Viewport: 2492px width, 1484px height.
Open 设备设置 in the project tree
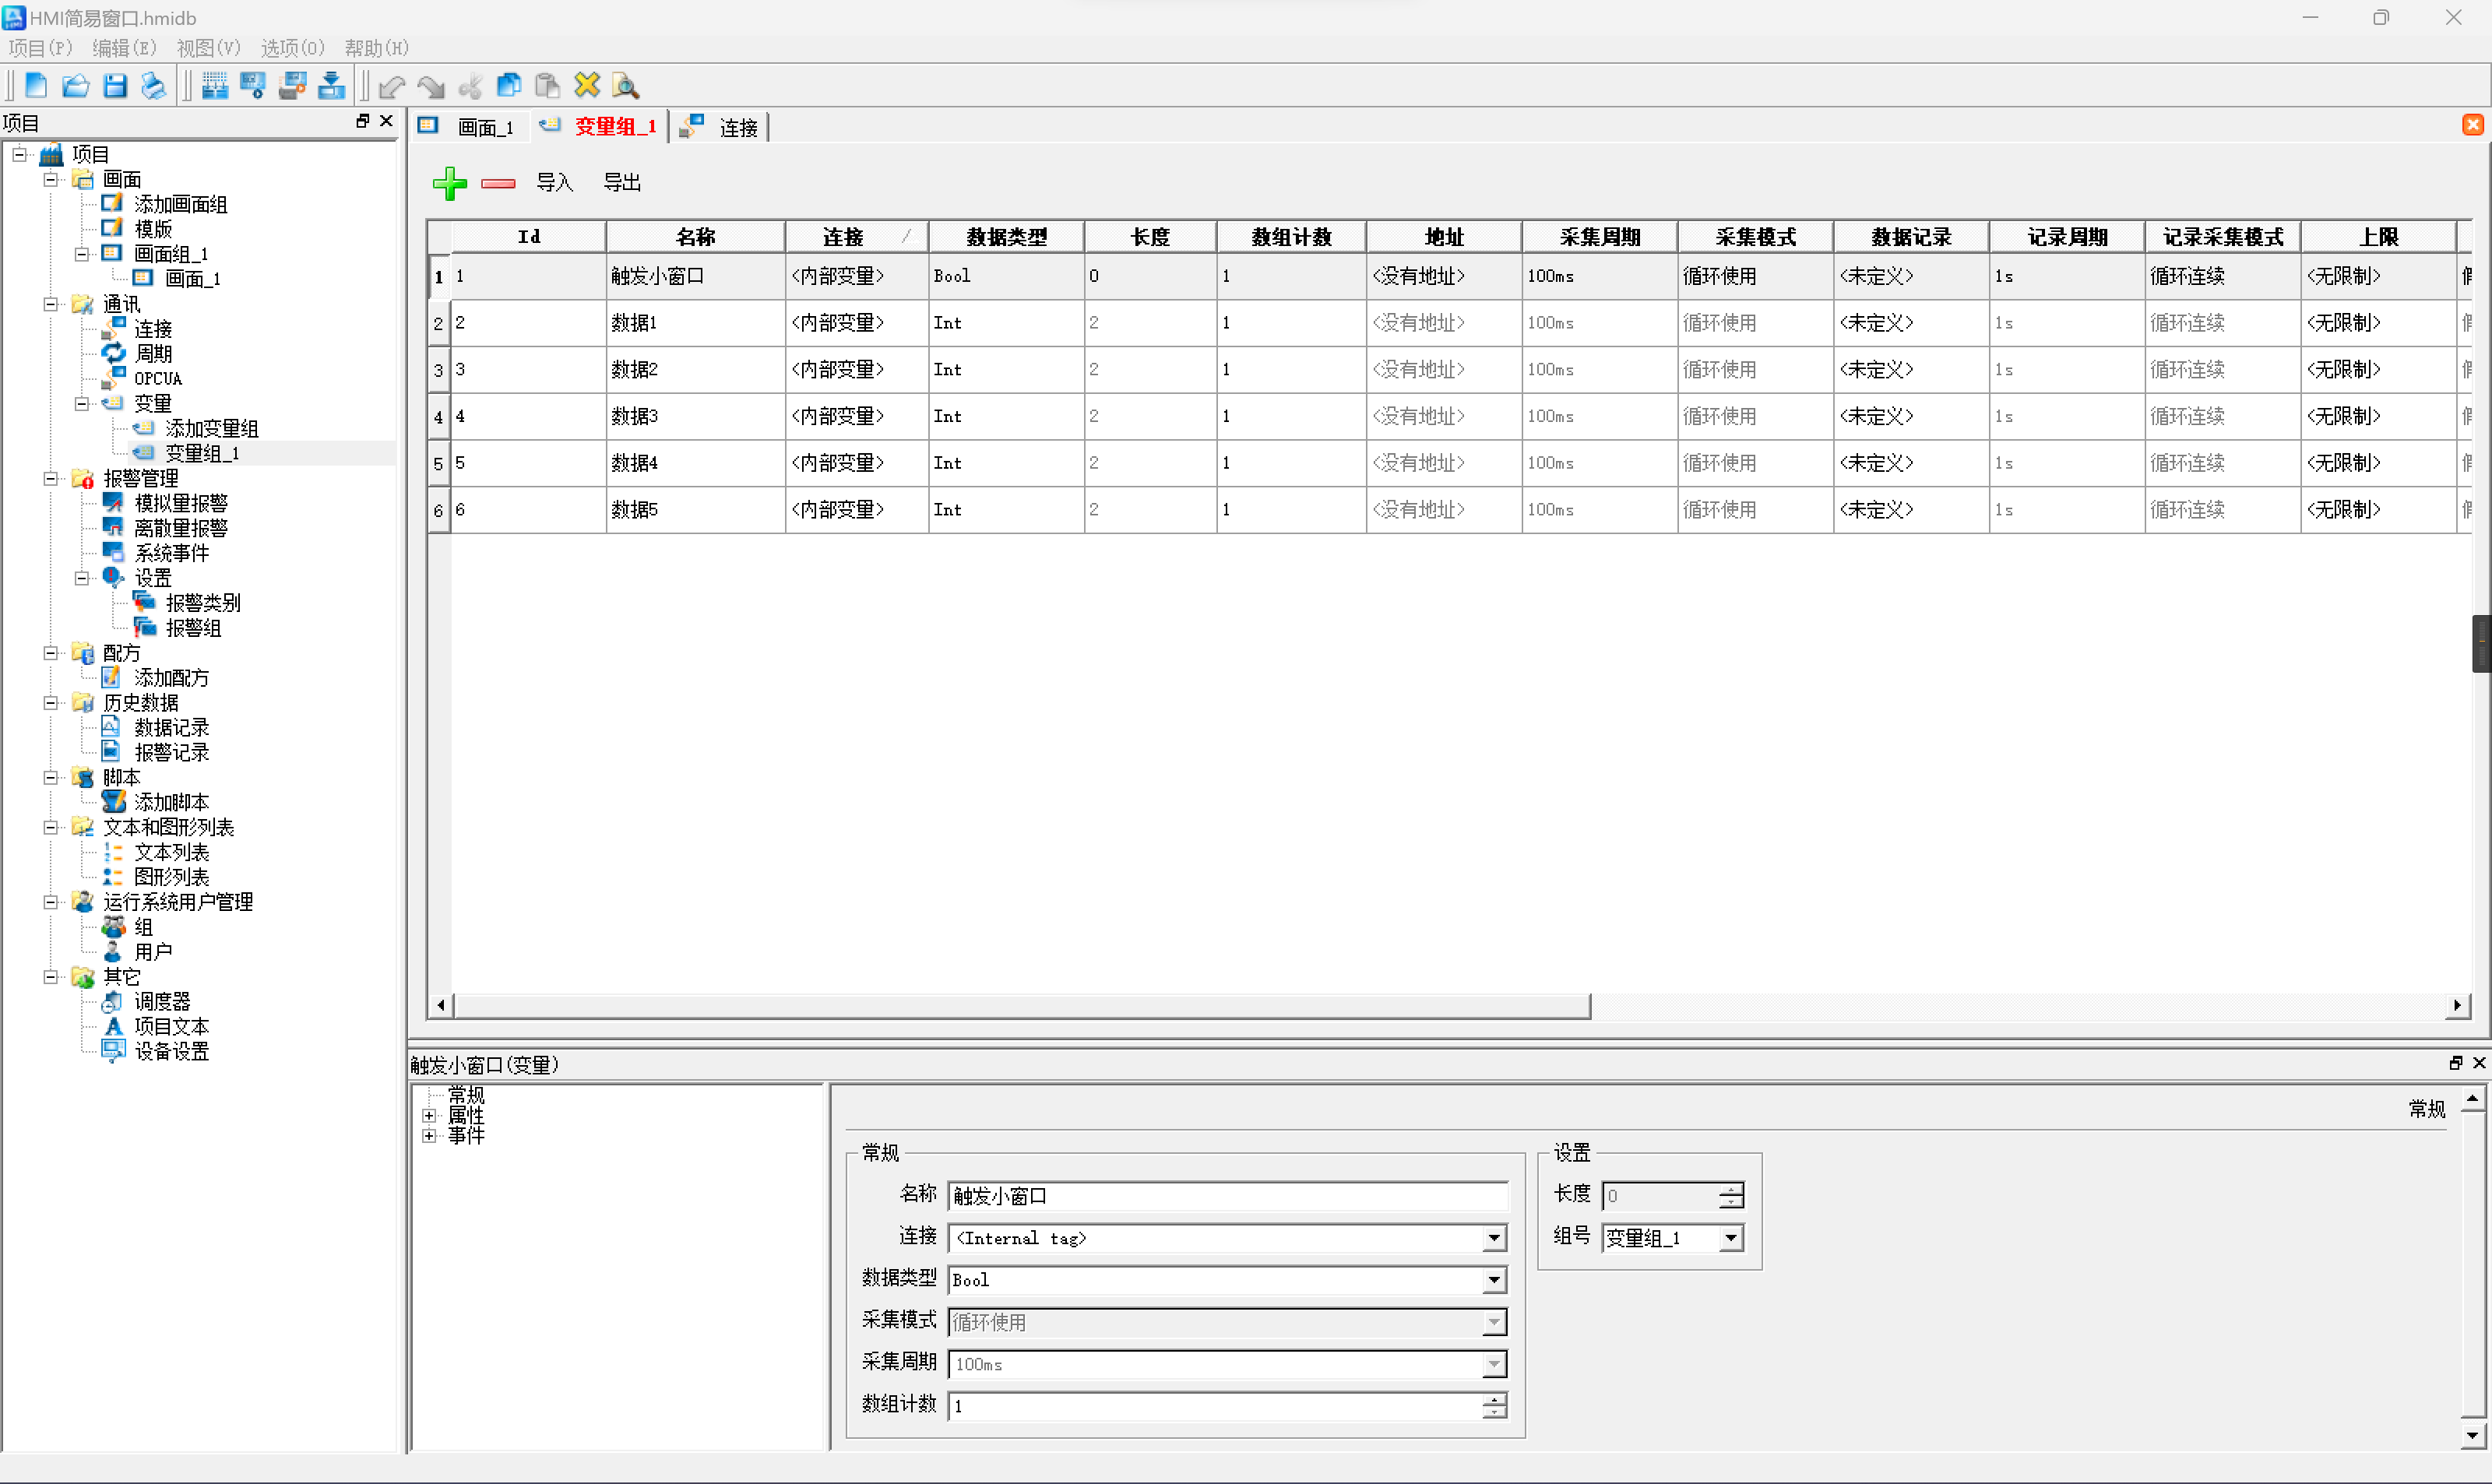(x=172, y=1051)
